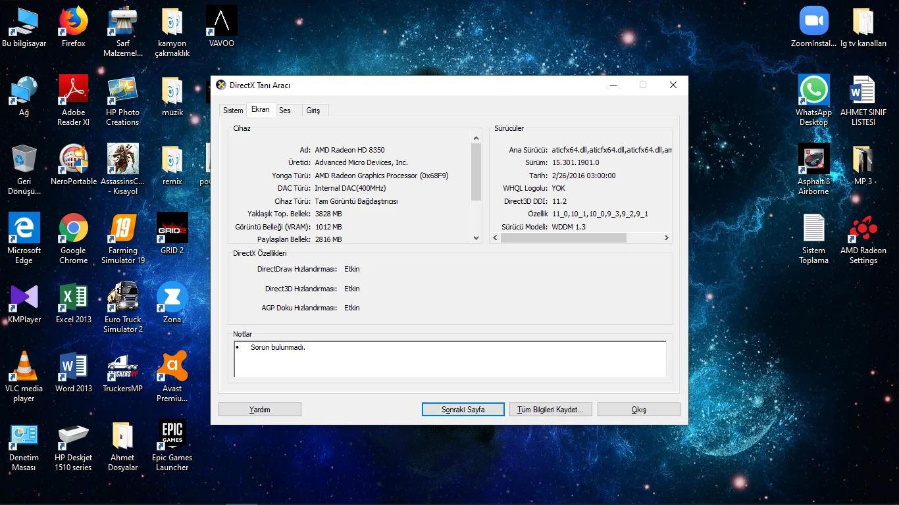The image size is (899, 505).
Task: Launch NeroPortable shortcut
Action: click(74, 166)
